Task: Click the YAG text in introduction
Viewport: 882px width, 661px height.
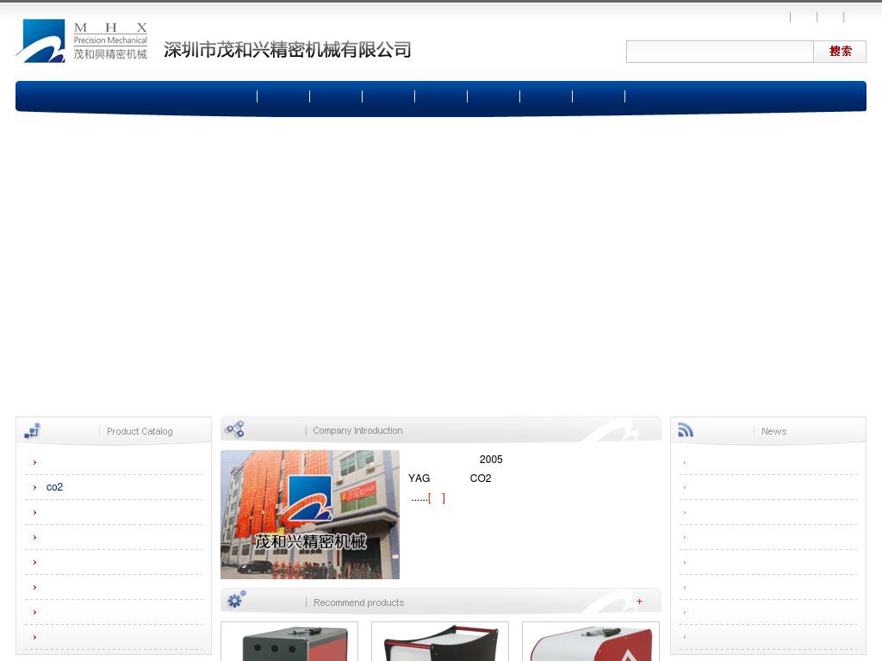Action: click(x=419, y=479)
